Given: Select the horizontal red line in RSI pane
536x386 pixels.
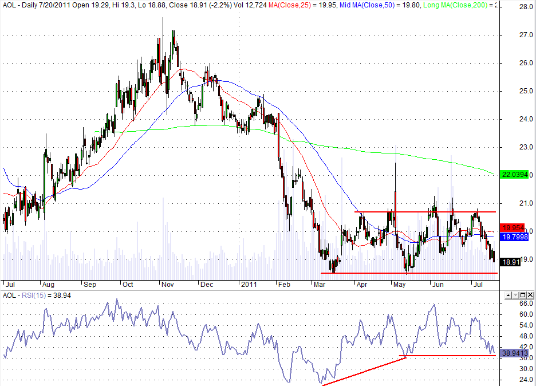Looking at the screenshot, I should pyautogui.click(x=447, y=356).
